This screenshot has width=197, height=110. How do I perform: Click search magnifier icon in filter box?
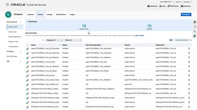coord(43,40)
